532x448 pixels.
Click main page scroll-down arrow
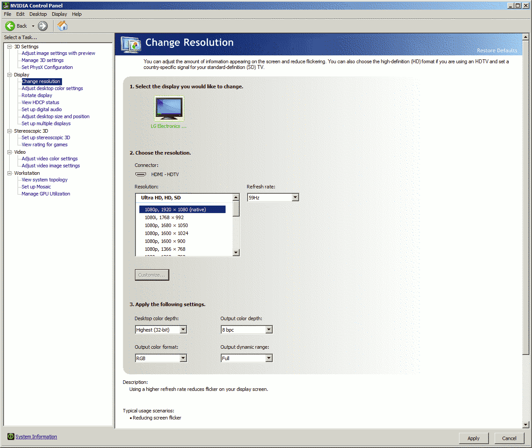pos(526,425)
